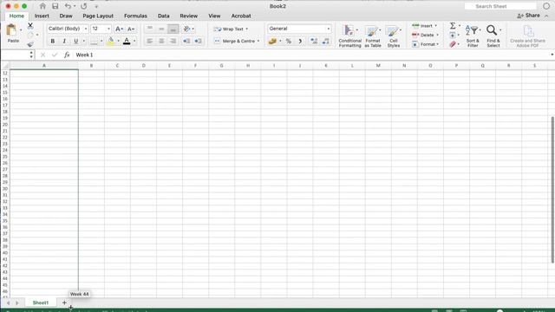This screenshot has width=555, height=312.
Task: Align text left
Action: [150, 41]
